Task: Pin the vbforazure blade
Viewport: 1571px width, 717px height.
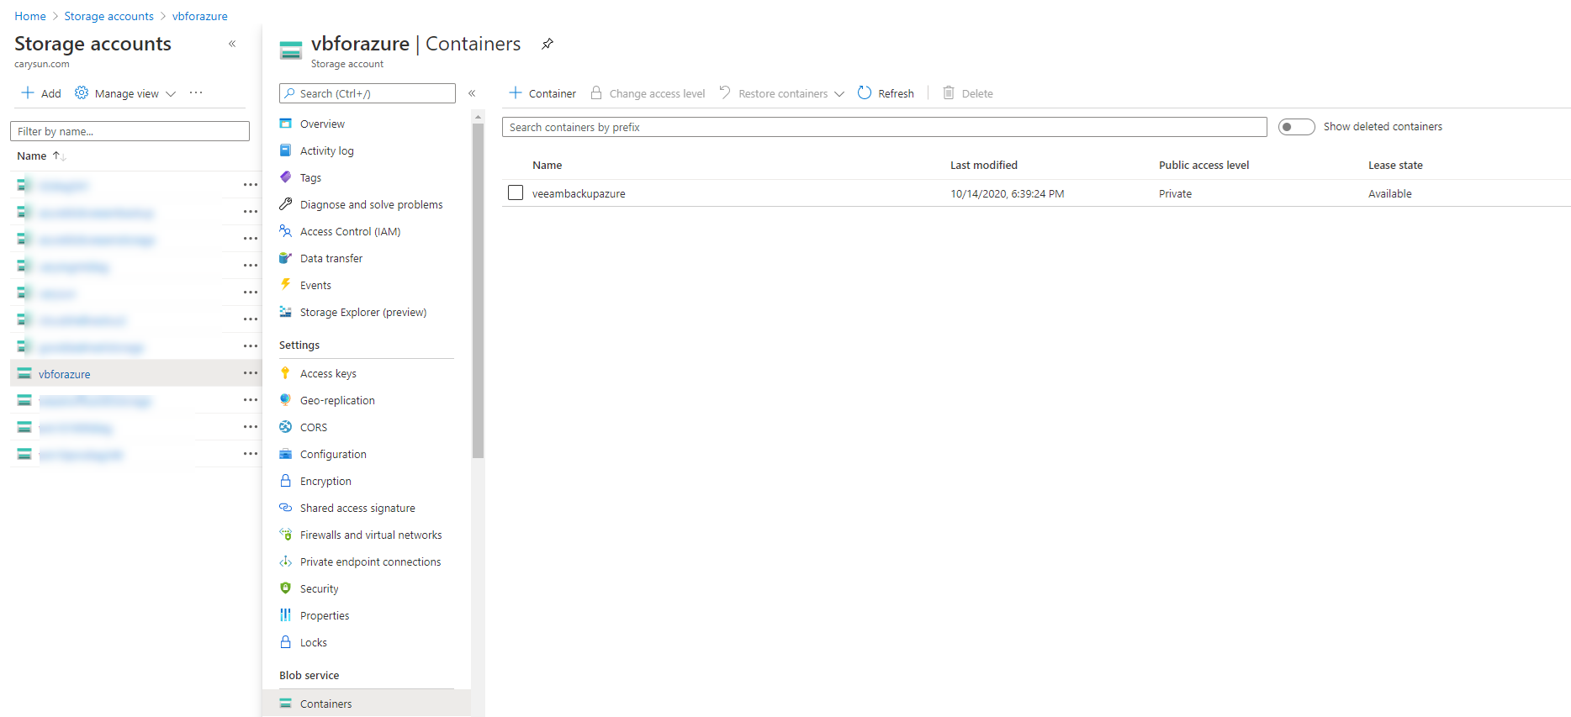Action: [x=547, y=44]
